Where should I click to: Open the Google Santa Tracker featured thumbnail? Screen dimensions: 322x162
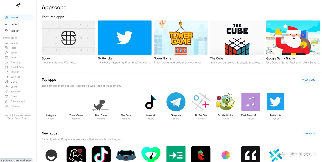click(x=293, y=38)
